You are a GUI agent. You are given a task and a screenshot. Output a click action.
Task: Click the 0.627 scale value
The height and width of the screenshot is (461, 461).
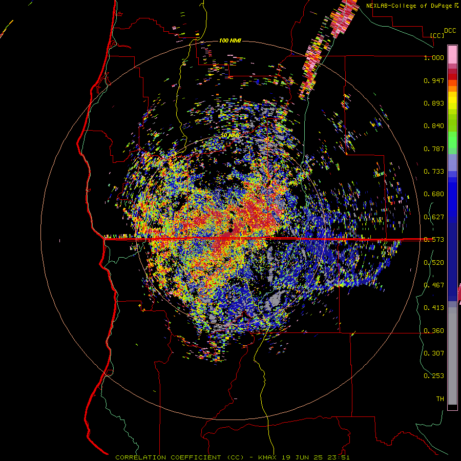click(x=434, y=217)
